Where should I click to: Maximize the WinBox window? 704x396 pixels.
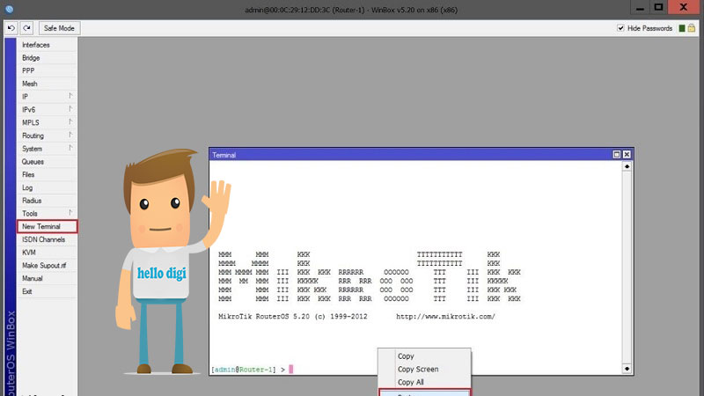tap(658, 8)
